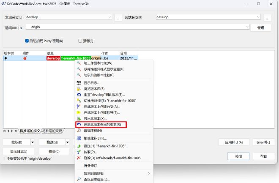The image size is (279, 183).
Task: Click the magnifier icon beside 与工作副本比较
Action: pos(79,63)
